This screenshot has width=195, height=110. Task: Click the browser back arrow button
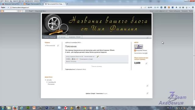click(8, 7)
